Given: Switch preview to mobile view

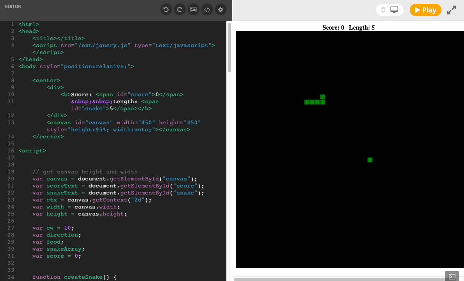Looking at the screenshot, I should [383, 10].
